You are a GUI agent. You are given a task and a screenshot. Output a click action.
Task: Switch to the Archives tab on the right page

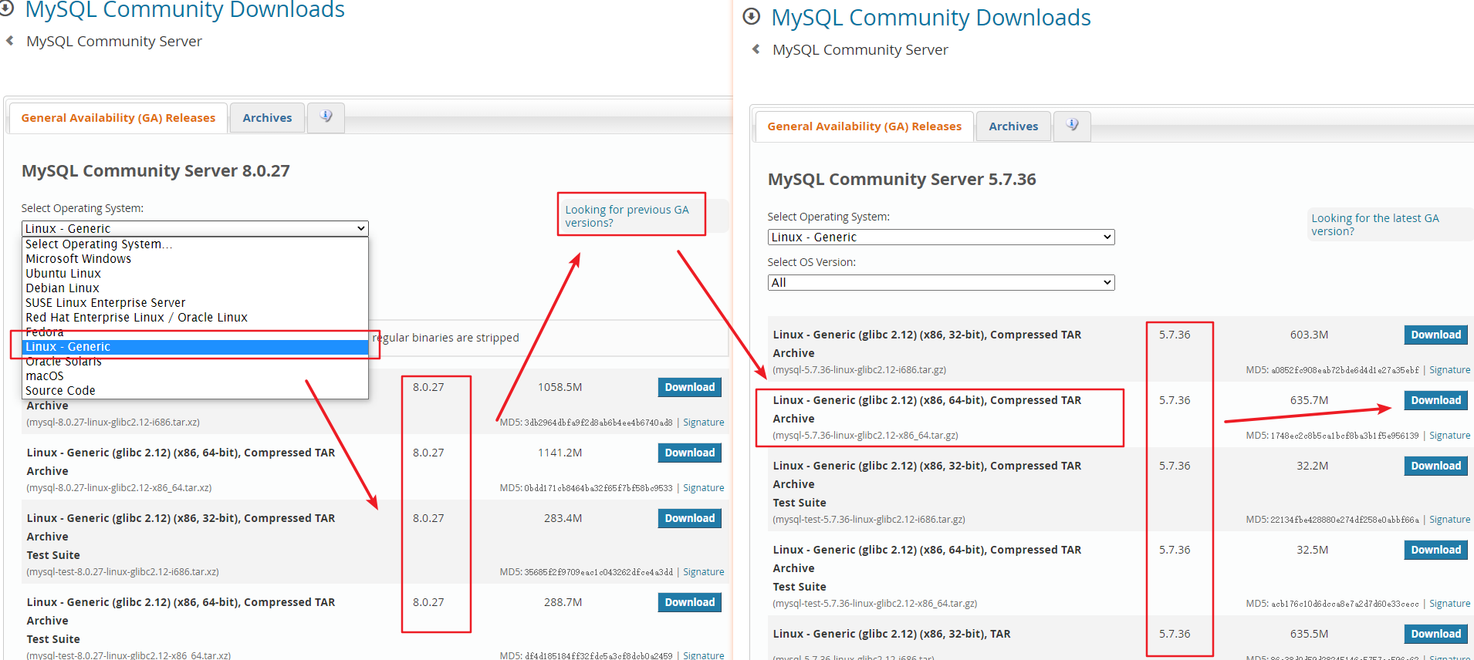pyautogui.click(x=1013, y=126)
